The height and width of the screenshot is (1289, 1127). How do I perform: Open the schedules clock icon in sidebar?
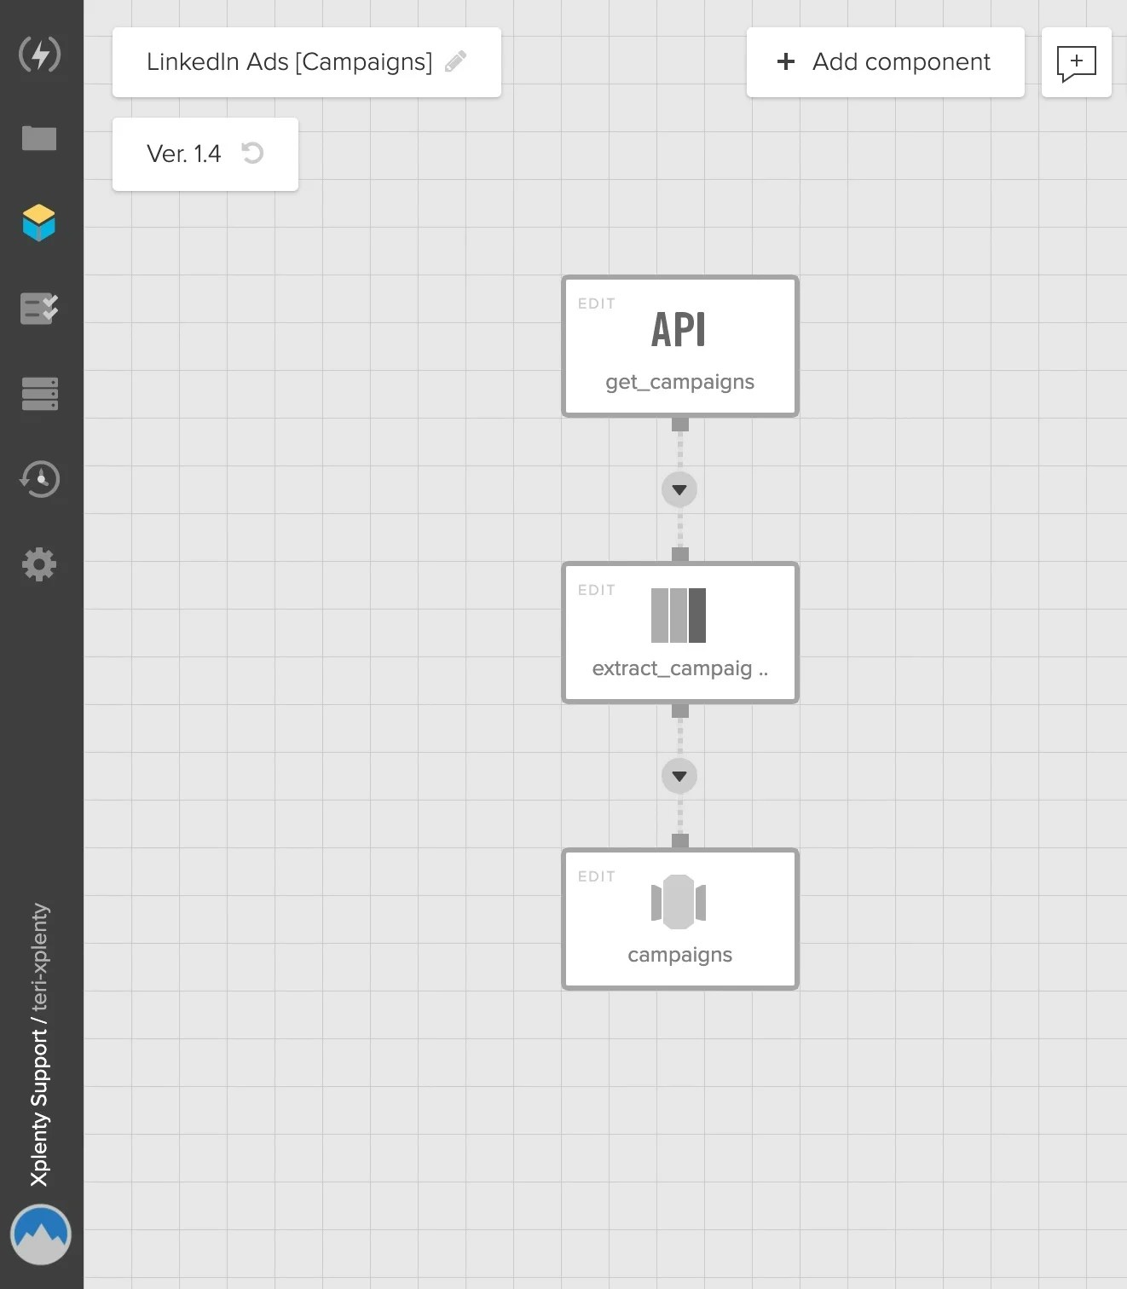[39, 479]
